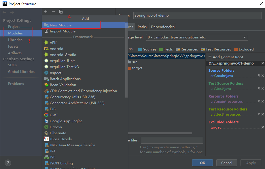The image size is (265, 169).
Task: Remove the target excluded folder
Action: point(263,127)
